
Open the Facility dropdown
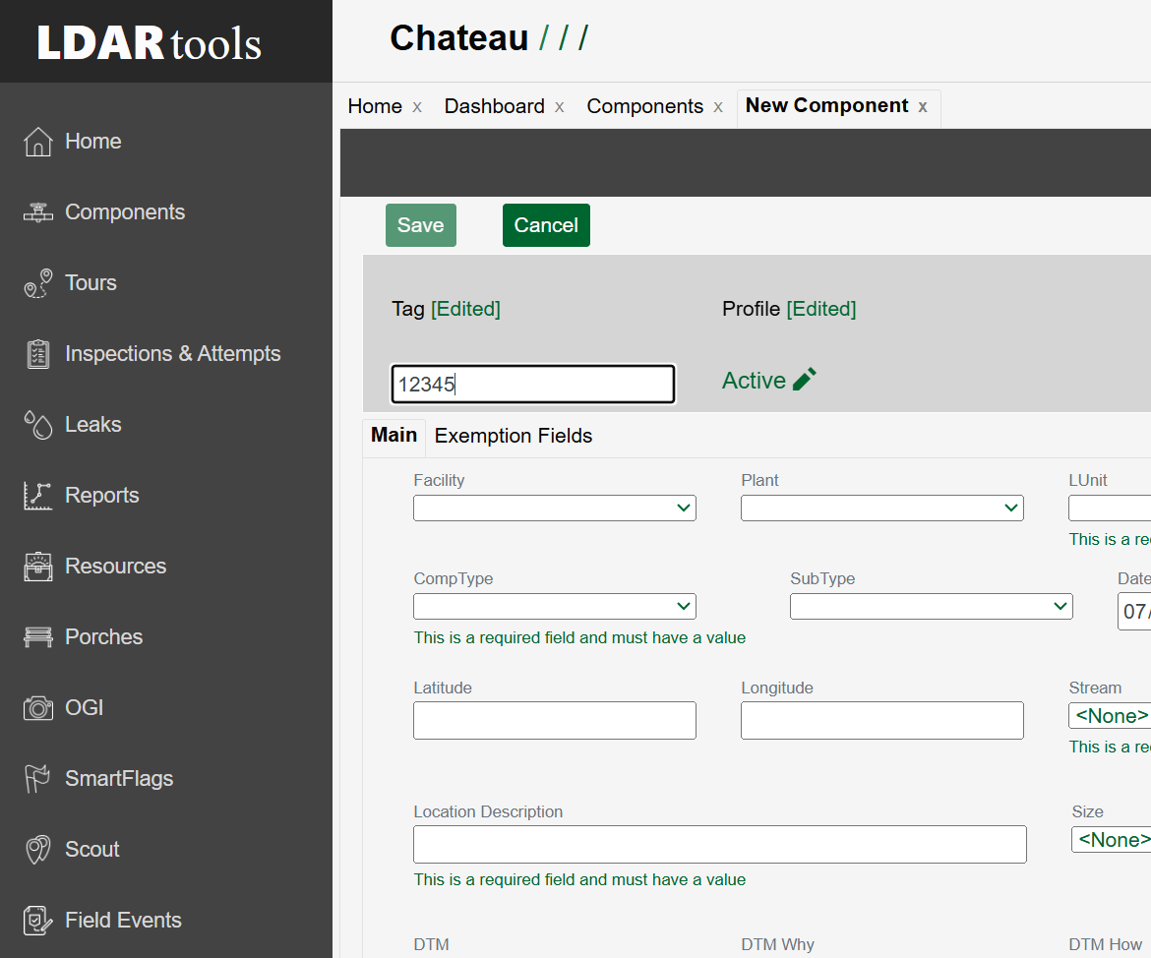point(554,508)
